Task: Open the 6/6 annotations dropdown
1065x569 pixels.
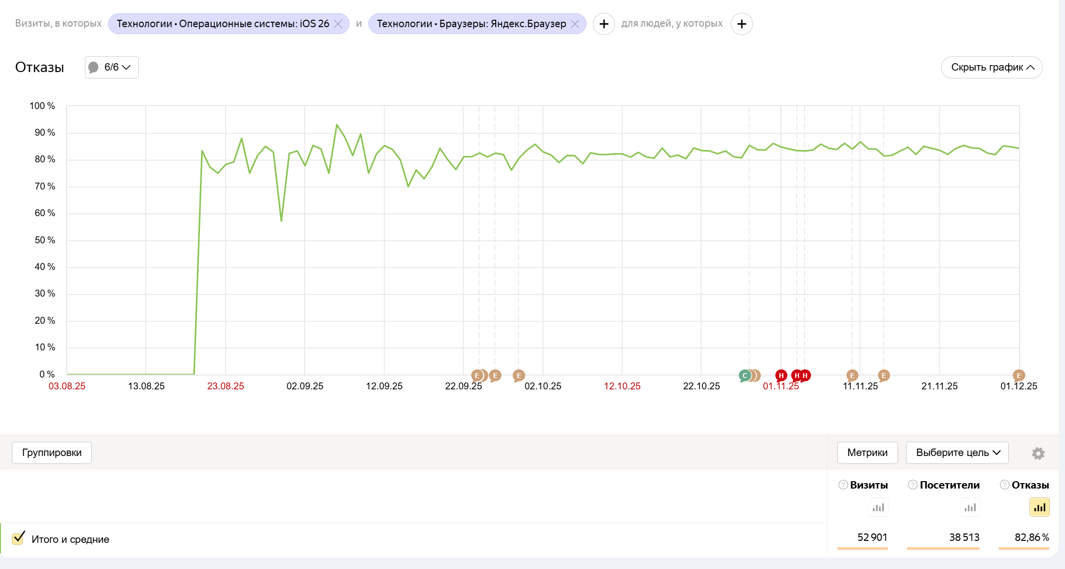Action: tap(112, 67)
